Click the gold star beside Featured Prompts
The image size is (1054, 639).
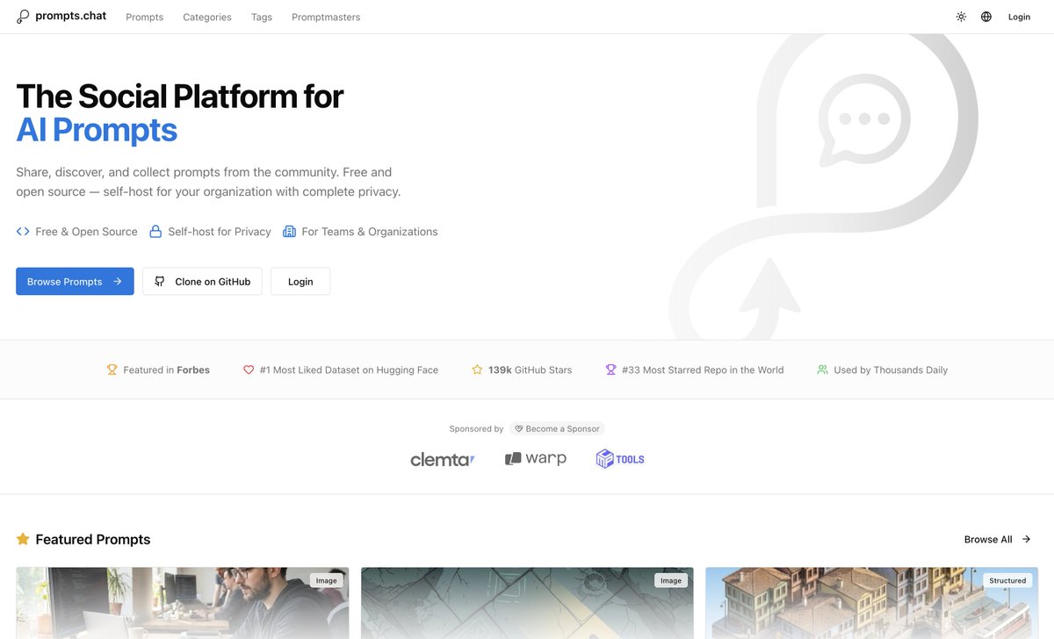tap(23, 539)
